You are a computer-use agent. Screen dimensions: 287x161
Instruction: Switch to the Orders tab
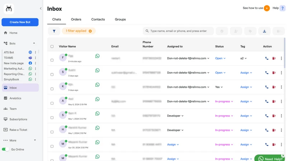click(x=76, y=19)
